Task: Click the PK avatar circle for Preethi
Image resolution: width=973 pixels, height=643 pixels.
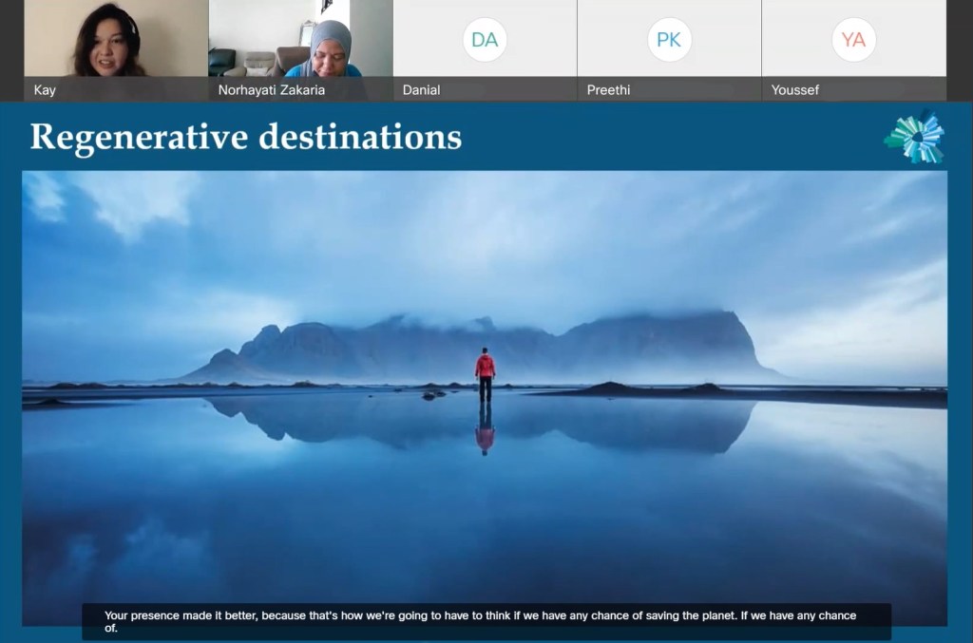Action: pos(669,40)
